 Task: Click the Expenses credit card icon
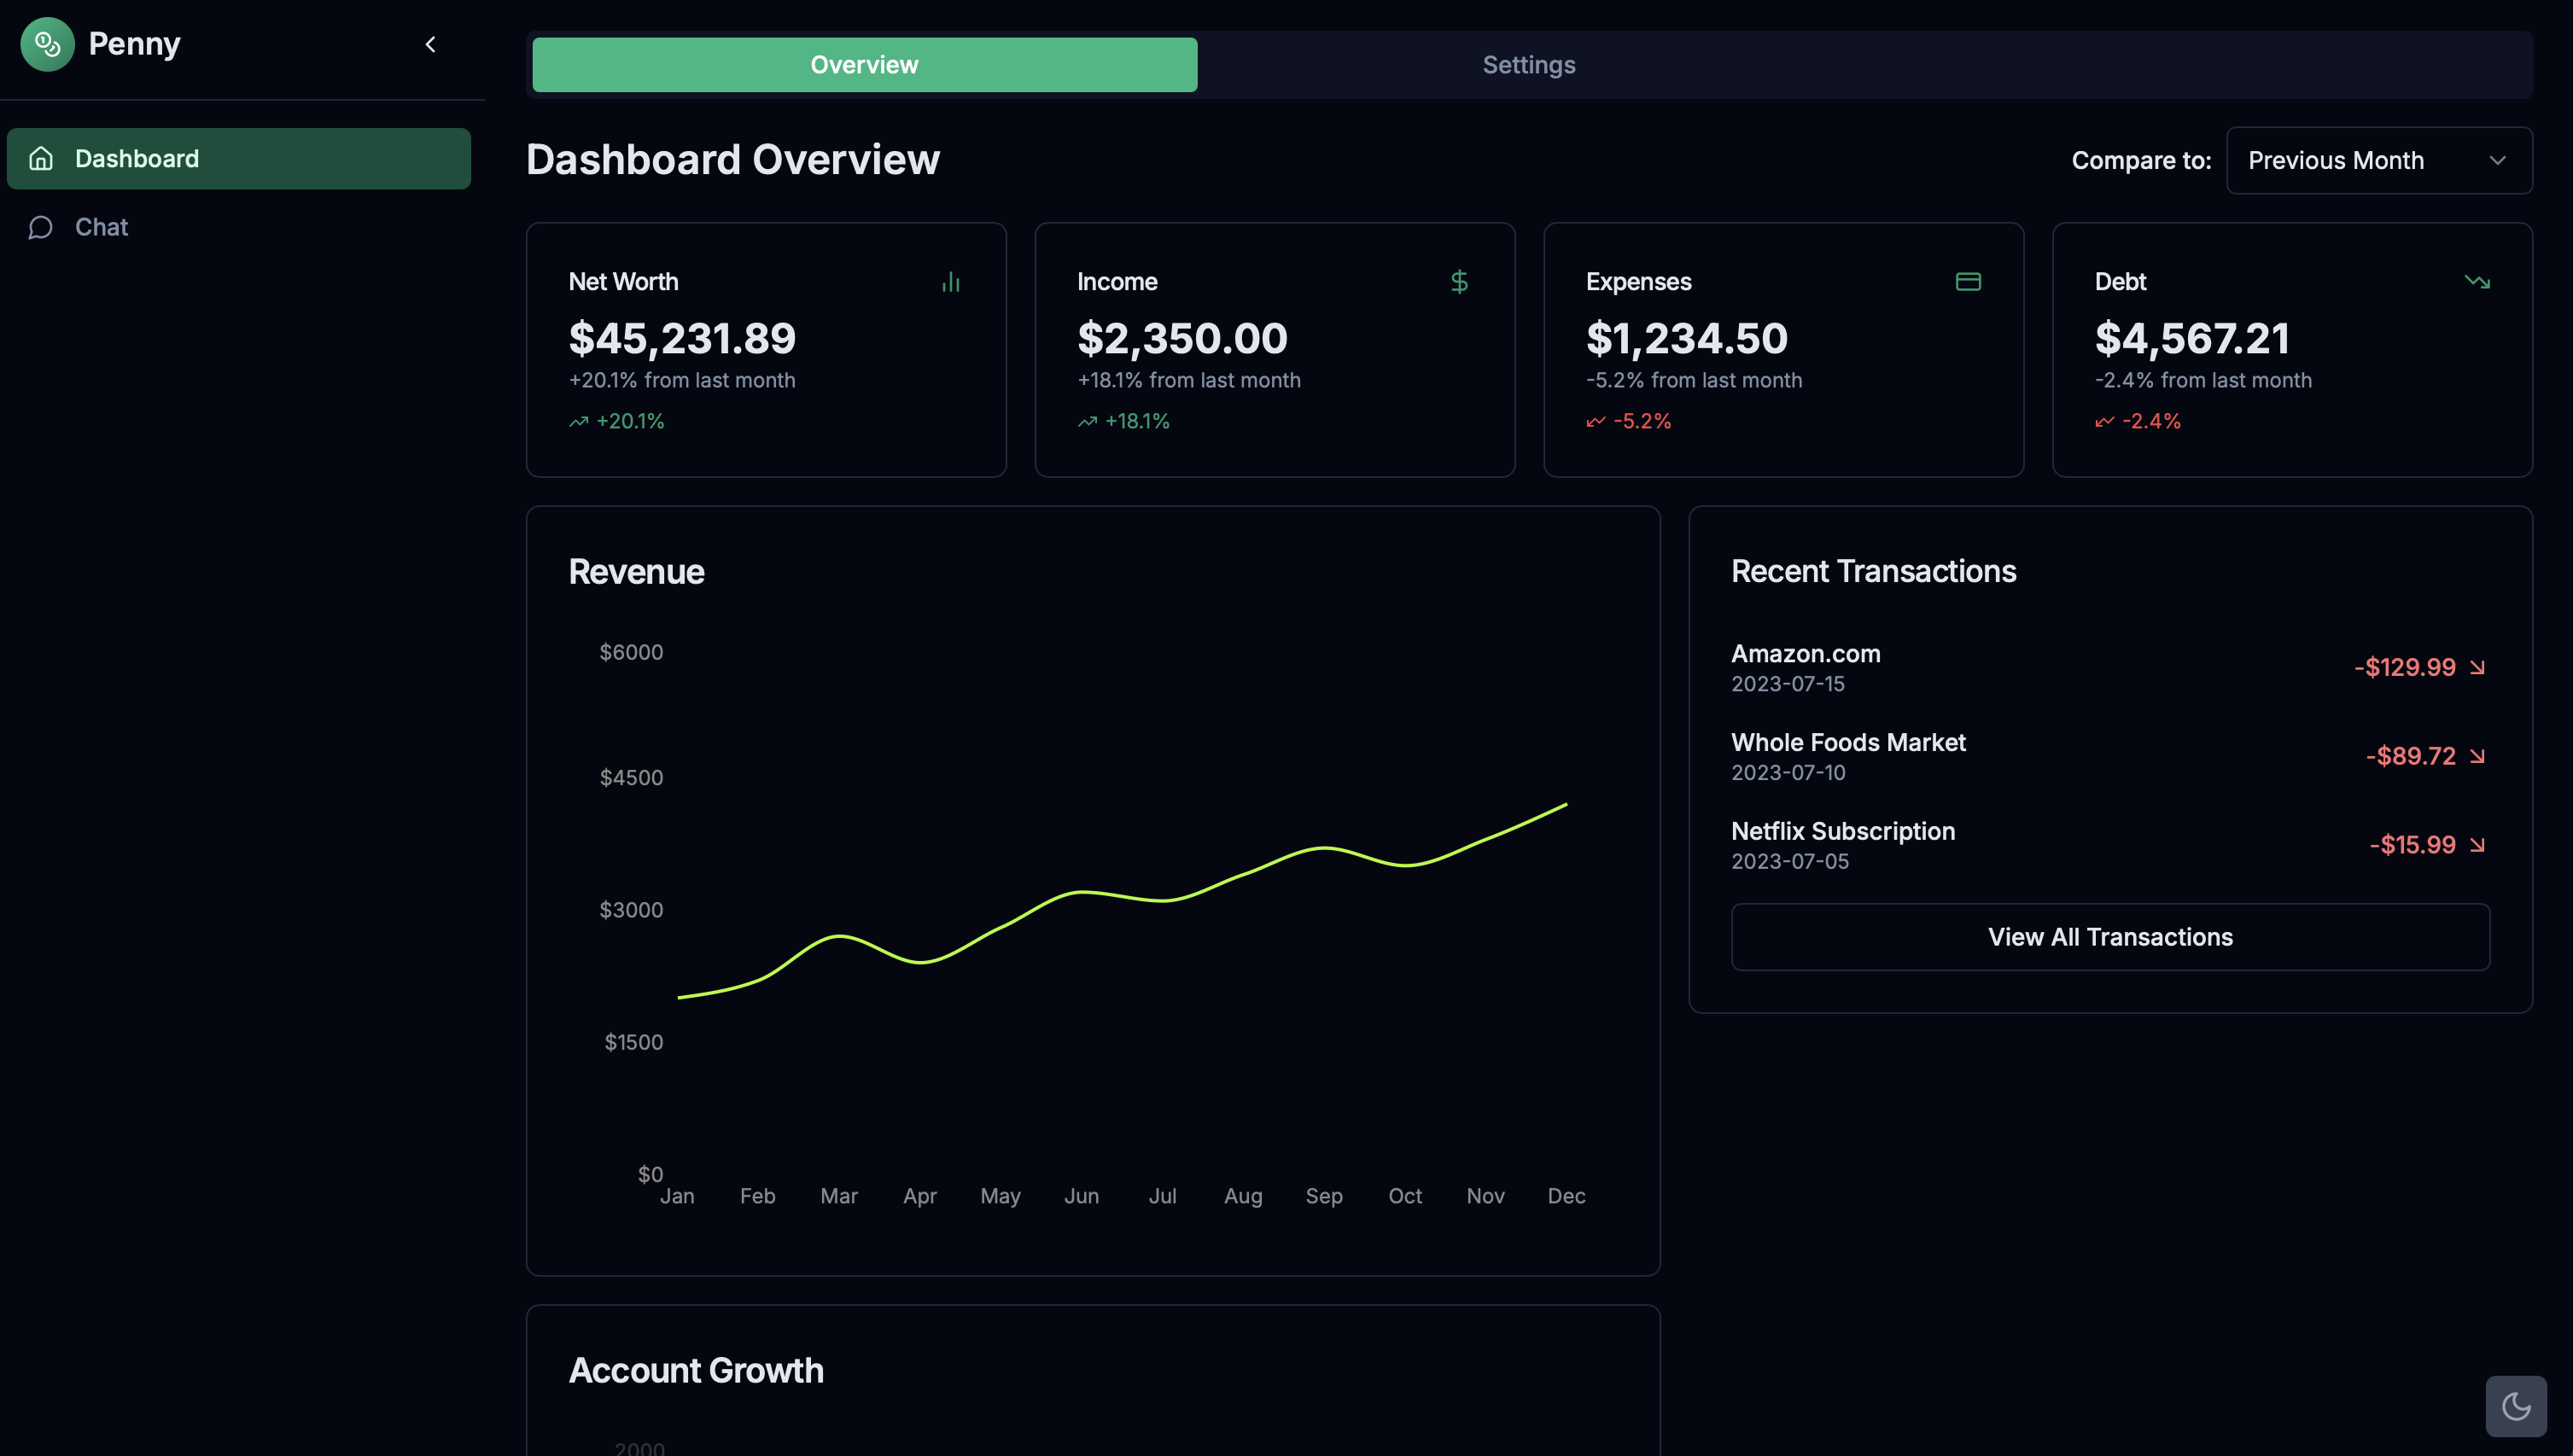click(x=1967, y=282)
